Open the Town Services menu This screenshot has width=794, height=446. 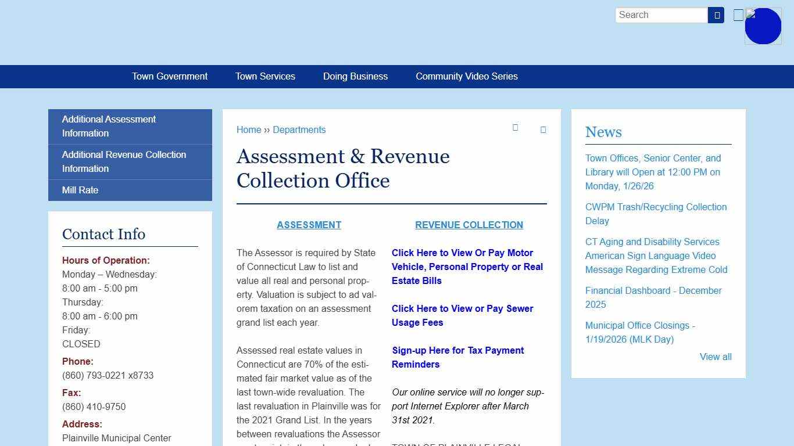pos(265,76)
